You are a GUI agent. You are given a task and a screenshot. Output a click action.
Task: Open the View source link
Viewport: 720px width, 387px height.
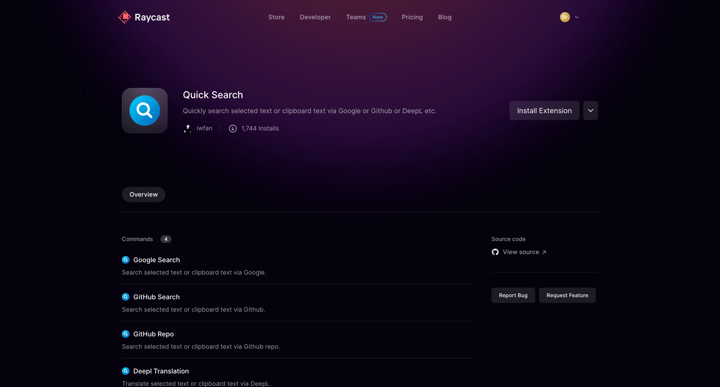click(x=524, y=252)
